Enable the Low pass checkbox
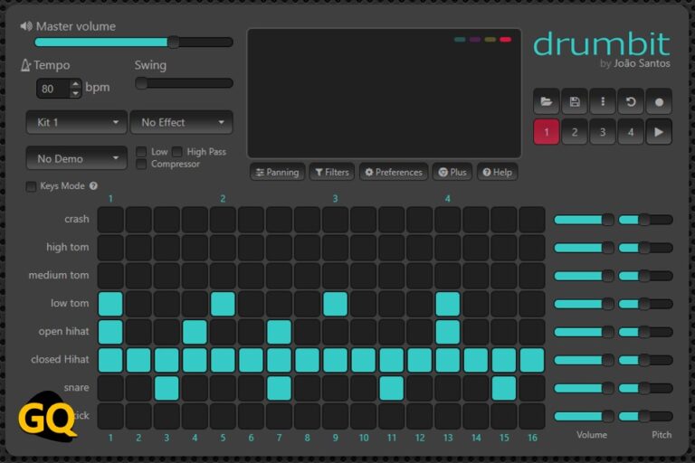The image size is (695, 463). coord(141,152)
